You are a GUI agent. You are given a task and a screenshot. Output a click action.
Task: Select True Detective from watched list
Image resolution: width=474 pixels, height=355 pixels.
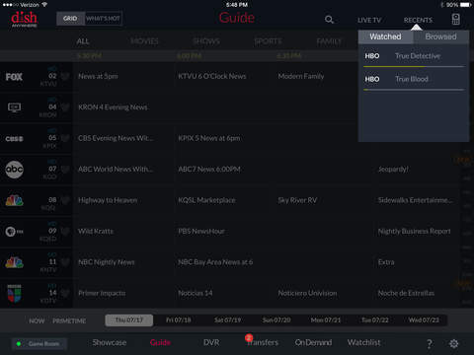414,56
